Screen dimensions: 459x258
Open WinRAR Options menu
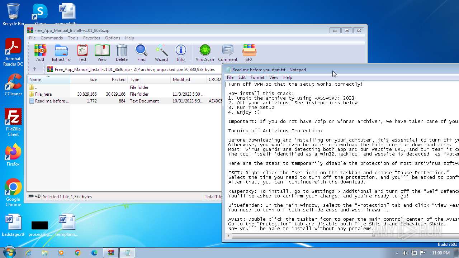click(x=113, y=38)
